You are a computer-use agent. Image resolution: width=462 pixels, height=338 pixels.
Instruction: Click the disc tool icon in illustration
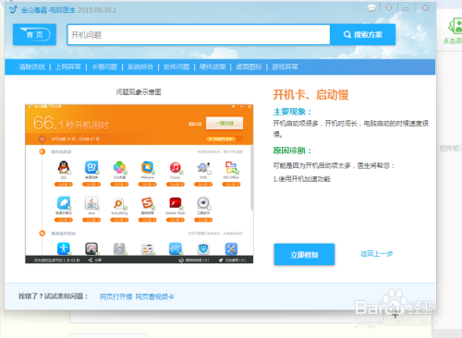pos(203,203)
